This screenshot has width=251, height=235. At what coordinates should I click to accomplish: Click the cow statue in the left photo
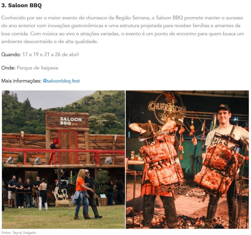(x=60, y=194)
